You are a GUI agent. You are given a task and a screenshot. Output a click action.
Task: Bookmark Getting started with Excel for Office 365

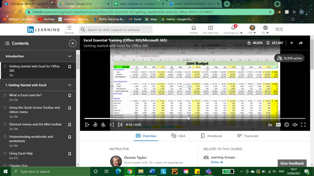tap(70, 67)
